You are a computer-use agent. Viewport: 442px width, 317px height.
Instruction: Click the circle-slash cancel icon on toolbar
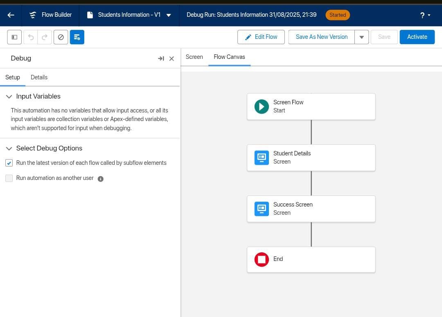(61, 37)
